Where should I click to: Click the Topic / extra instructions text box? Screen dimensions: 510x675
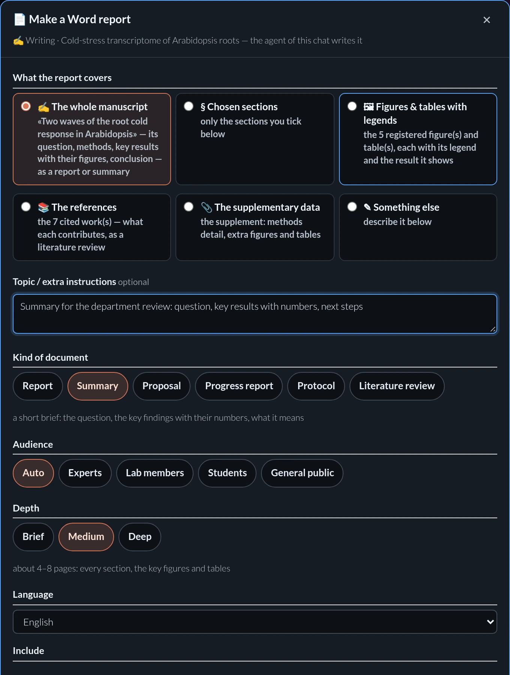(255, 314)
